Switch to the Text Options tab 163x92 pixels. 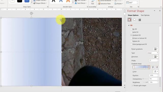pyautogui.click(x=145, y=15)
